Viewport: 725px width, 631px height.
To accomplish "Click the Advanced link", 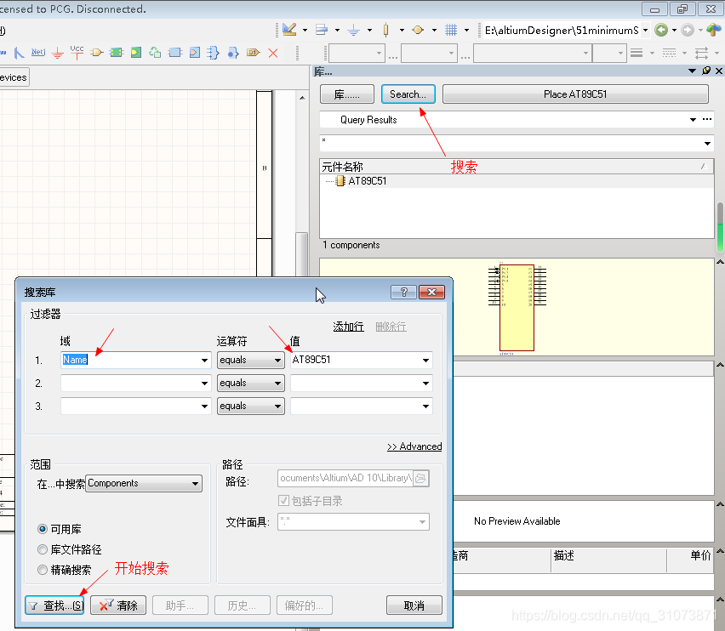I will point(414,446).
